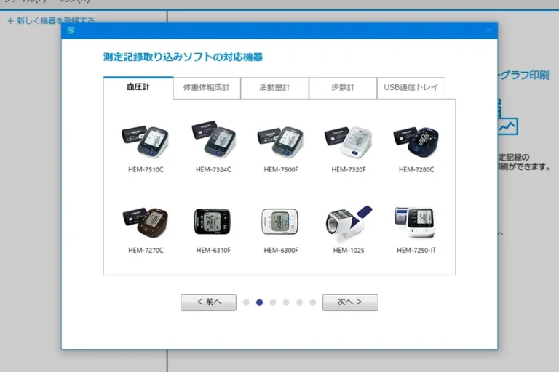Click the HEM-7280C model label
The height and width of the screenshot is (372, 559).
pos(416,170)
